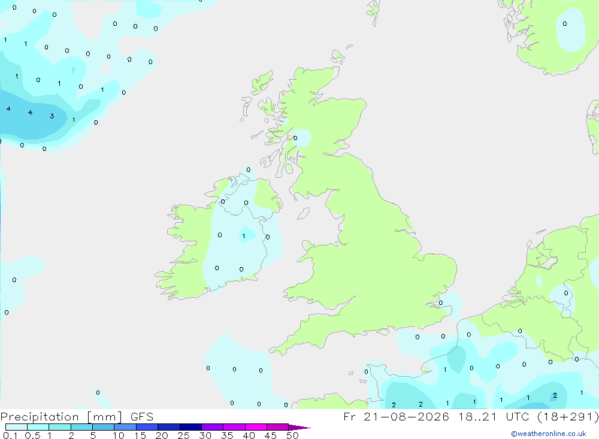
Task: Click the "(18+291)" forecast offset text
Action: coord(568,416)
